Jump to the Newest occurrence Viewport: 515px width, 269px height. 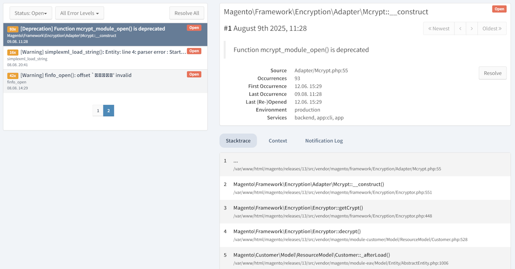click(x=439, y=29)
